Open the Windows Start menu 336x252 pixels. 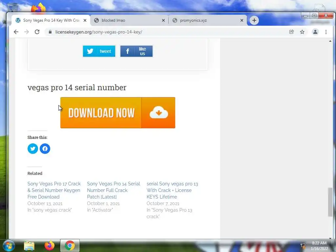point(8,245)
